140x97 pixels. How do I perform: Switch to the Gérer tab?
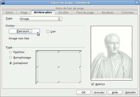coord(9,13)
